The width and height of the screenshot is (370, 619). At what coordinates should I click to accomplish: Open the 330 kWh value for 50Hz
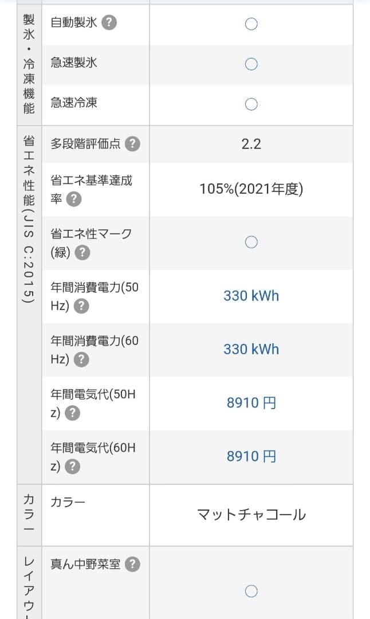point(251,296)
